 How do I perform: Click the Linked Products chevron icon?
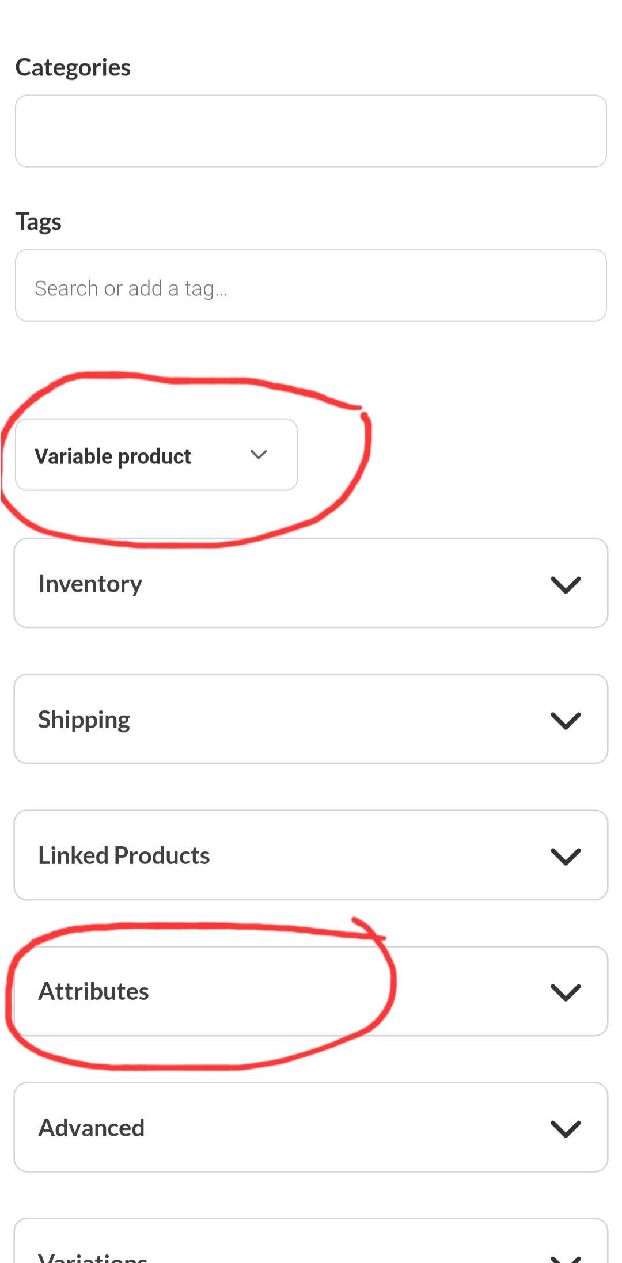(x=566, y=856)
